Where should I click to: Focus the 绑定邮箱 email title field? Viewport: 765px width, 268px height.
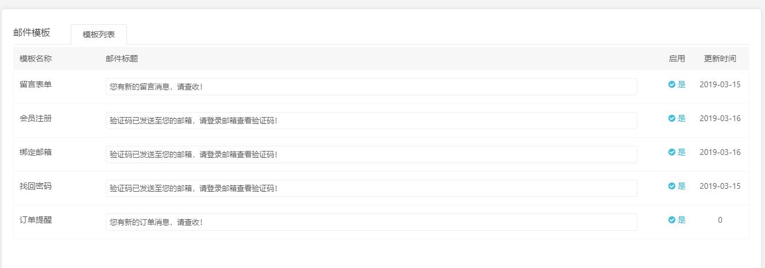pyautogui.click(x=371, y=154)
